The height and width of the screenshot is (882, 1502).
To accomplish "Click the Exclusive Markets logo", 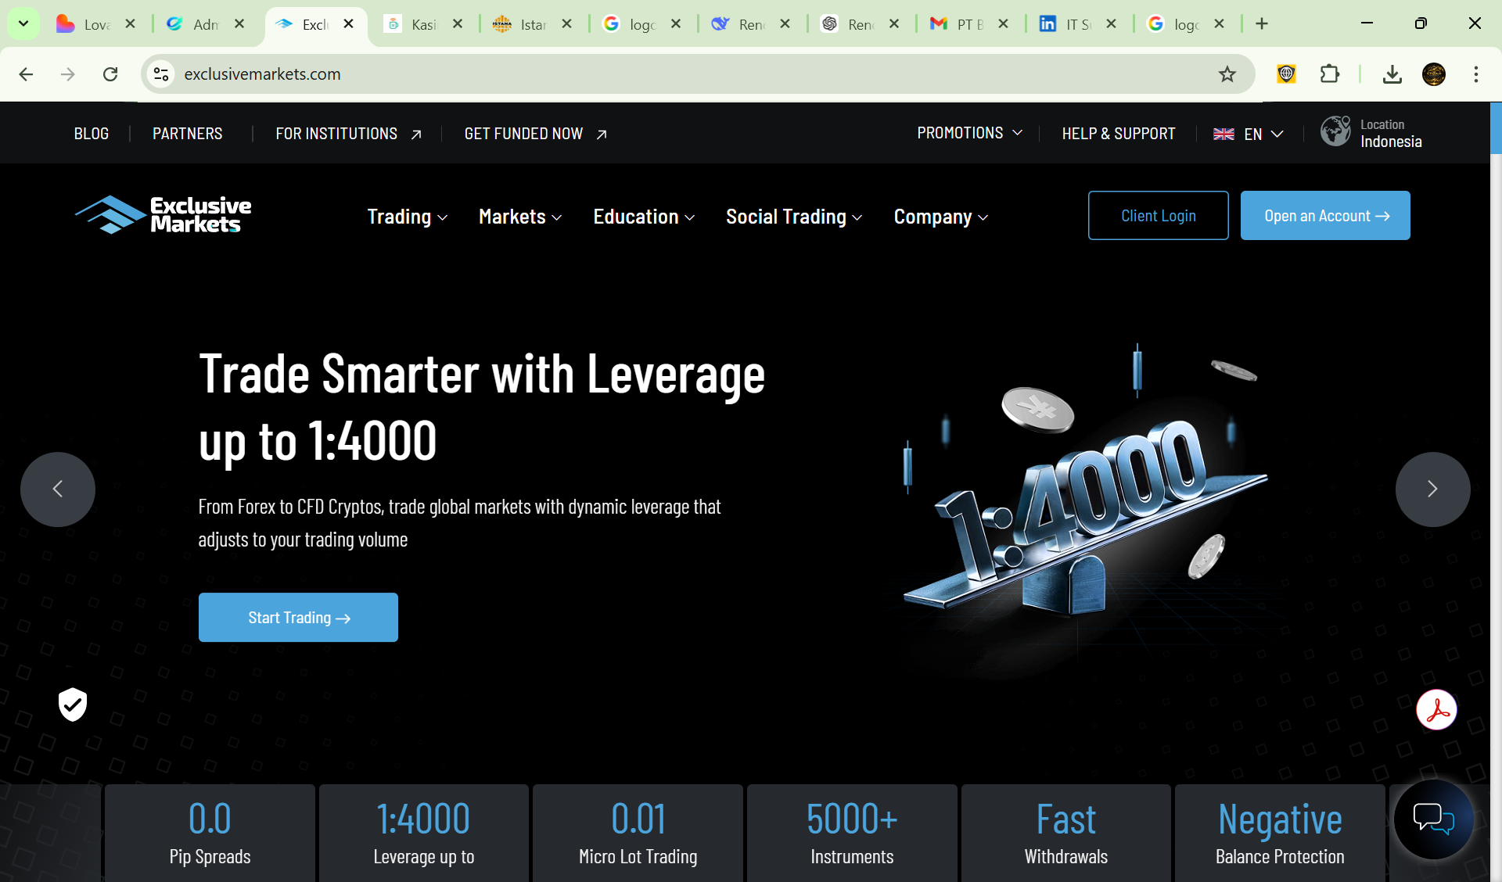I will tap(163, 215).
